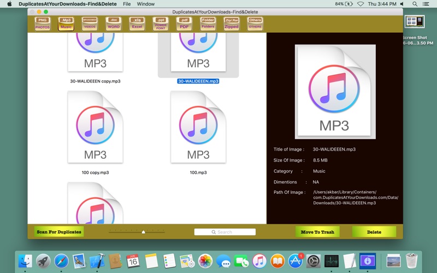The image size is (437, 273).
Task: Open the Folders category icon
Action: (208, 23)
